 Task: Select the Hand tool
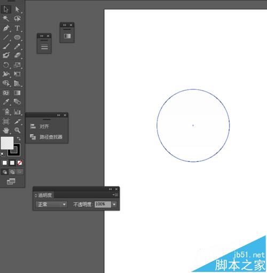coord(6,130)
